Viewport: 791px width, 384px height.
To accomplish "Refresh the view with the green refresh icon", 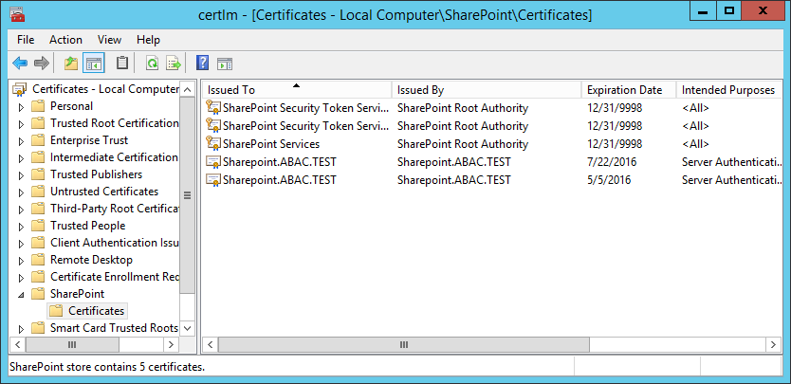I will (152, 64).
